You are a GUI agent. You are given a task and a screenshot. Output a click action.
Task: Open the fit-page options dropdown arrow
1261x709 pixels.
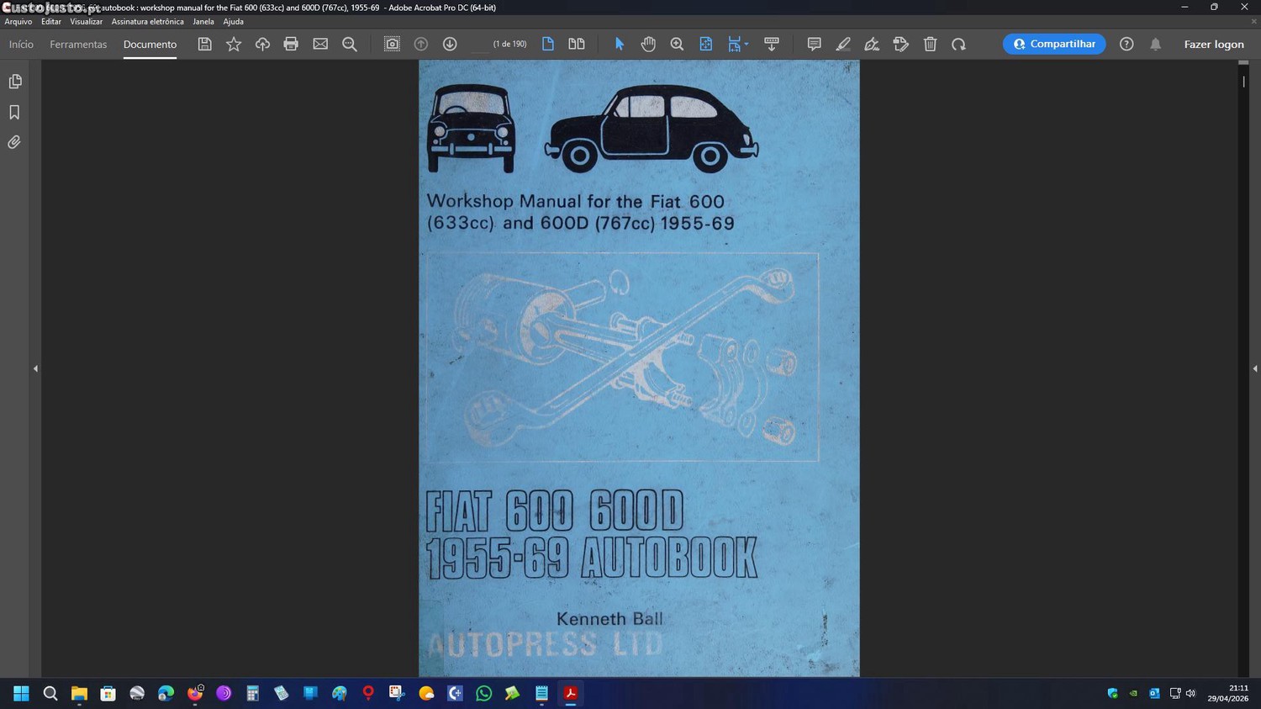coord(747,45)
